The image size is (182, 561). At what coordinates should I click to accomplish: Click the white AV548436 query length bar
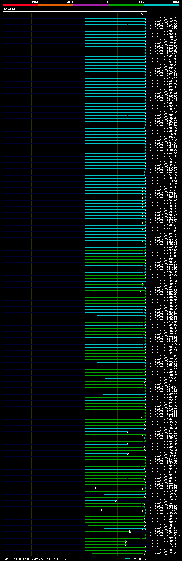75,12
